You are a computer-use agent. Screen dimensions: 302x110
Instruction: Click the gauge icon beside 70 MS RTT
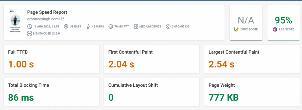(111, 26)
